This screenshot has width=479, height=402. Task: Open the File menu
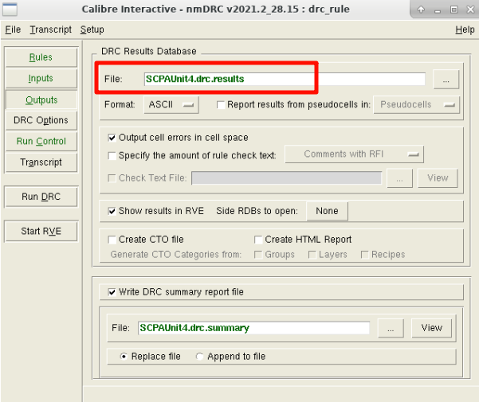point(13,29)
